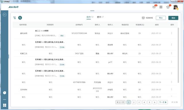This screenshot has width=184, height=110.
Task: Click the video tutorial icon labeled 视频教程
Action: 143,18
